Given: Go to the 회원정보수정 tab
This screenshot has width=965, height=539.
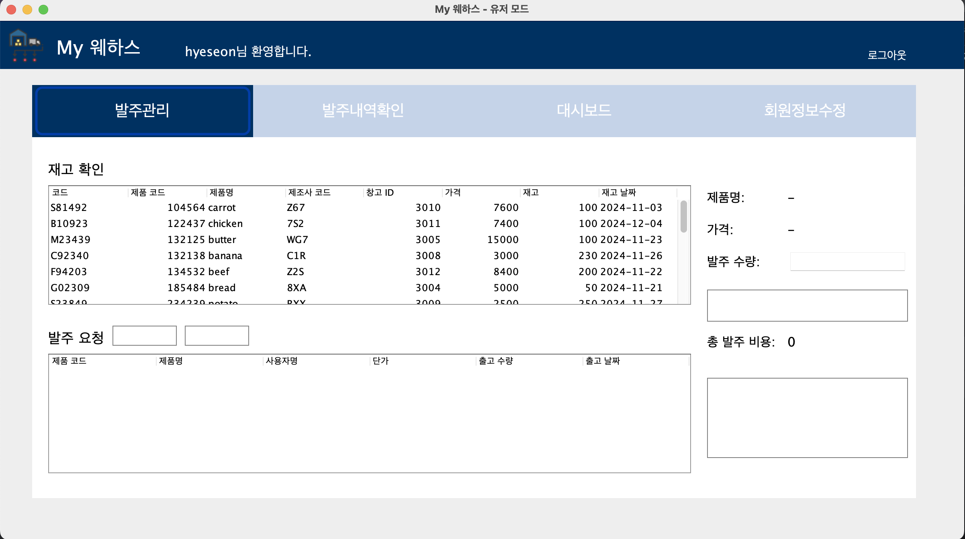Looking at the screenshot, I should [x=805, y=111].
